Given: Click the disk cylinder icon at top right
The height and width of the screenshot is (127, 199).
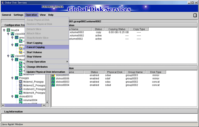Looking at the screenshot, I should [x=195, y=15].
